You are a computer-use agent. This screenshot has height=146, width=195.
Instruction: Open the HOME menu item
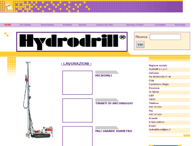[x=8, y=25]
